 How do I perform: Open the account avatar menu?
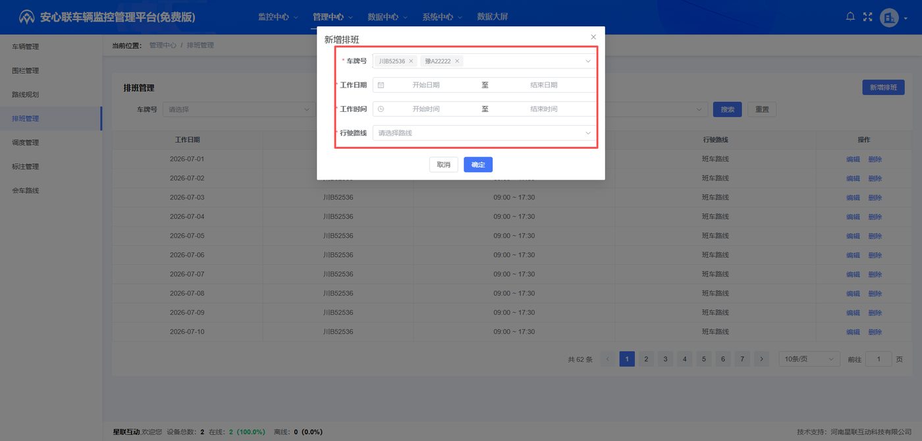click(889, 18)
